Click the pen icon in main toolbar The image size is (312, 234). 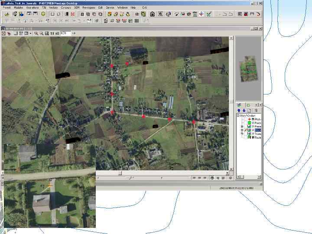point(176,14)
